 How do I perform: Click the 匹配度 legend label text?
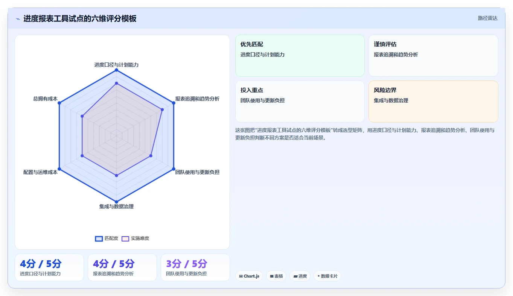coord(111,238)
